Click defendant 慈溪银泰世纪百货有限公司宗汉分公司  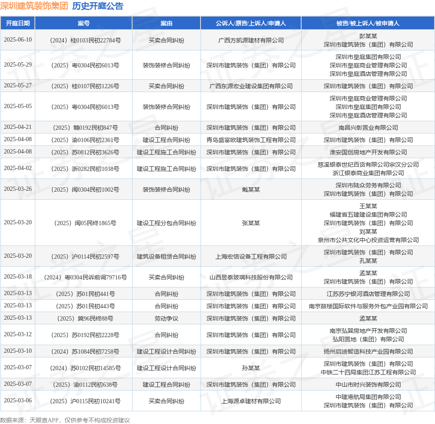[x=368, y=165]
